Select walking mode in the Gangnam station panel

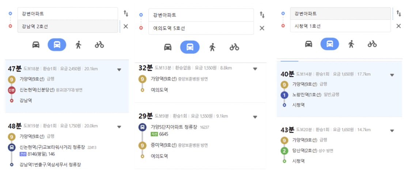(x=78, y=45)
